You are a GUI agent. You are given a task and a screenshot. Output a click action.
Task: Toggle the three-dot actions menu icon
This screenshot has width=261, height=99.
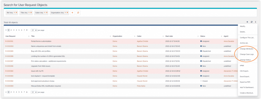(255, 22)
